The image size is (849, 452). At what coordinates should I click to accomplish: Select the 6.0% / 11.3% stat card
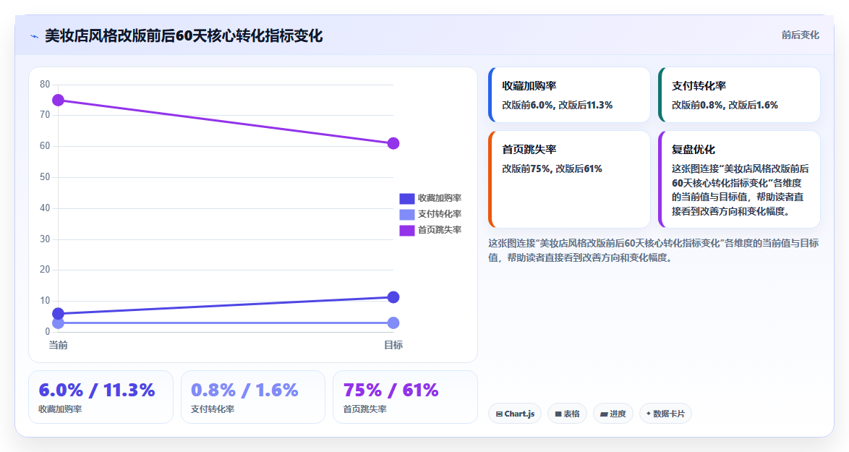pos(101,397)
